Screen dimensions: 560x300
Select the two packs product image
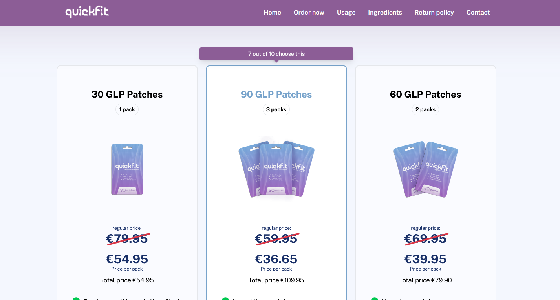pyautogui.click(x=426, y=169)
